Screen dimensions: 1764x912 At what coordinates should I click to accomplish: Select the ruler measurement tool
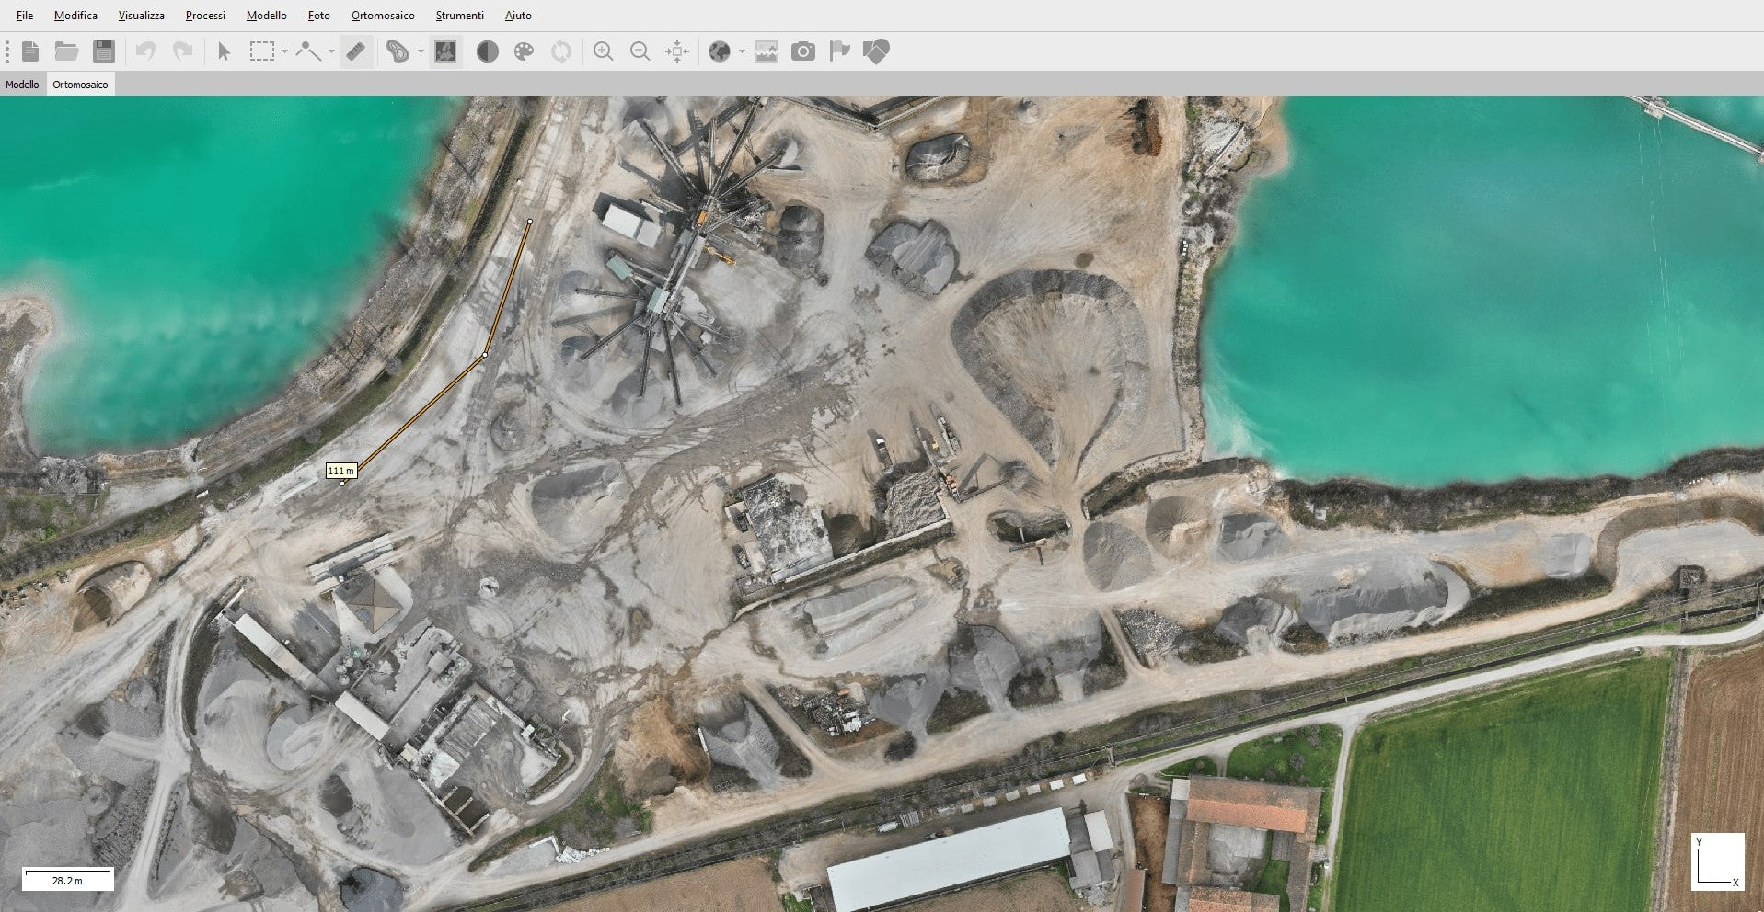click(x=356, y=51)
